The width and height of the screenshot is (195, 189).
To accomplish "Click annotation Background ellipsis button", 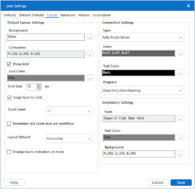I will tap(181, 154).
